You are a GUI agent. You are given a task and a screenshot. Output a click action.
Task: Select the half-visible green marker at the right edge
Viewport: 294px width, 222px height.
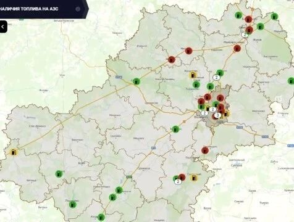click(x=291, y=81)
